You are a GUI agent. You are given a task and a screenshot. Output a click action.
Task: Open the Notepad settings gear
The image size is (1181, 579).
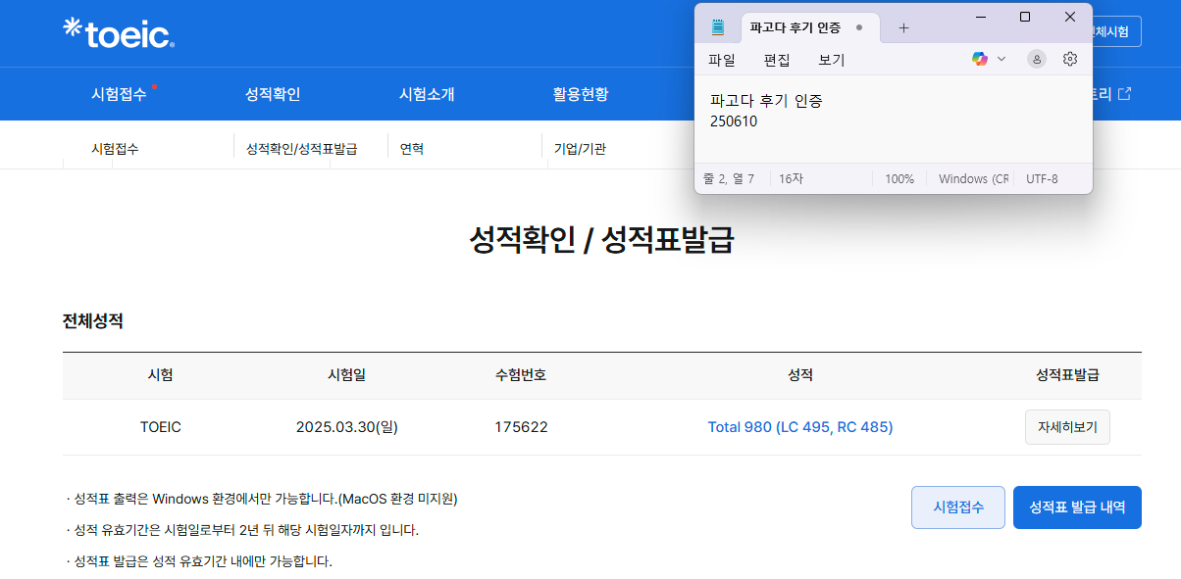click(x=1070, y=59)
